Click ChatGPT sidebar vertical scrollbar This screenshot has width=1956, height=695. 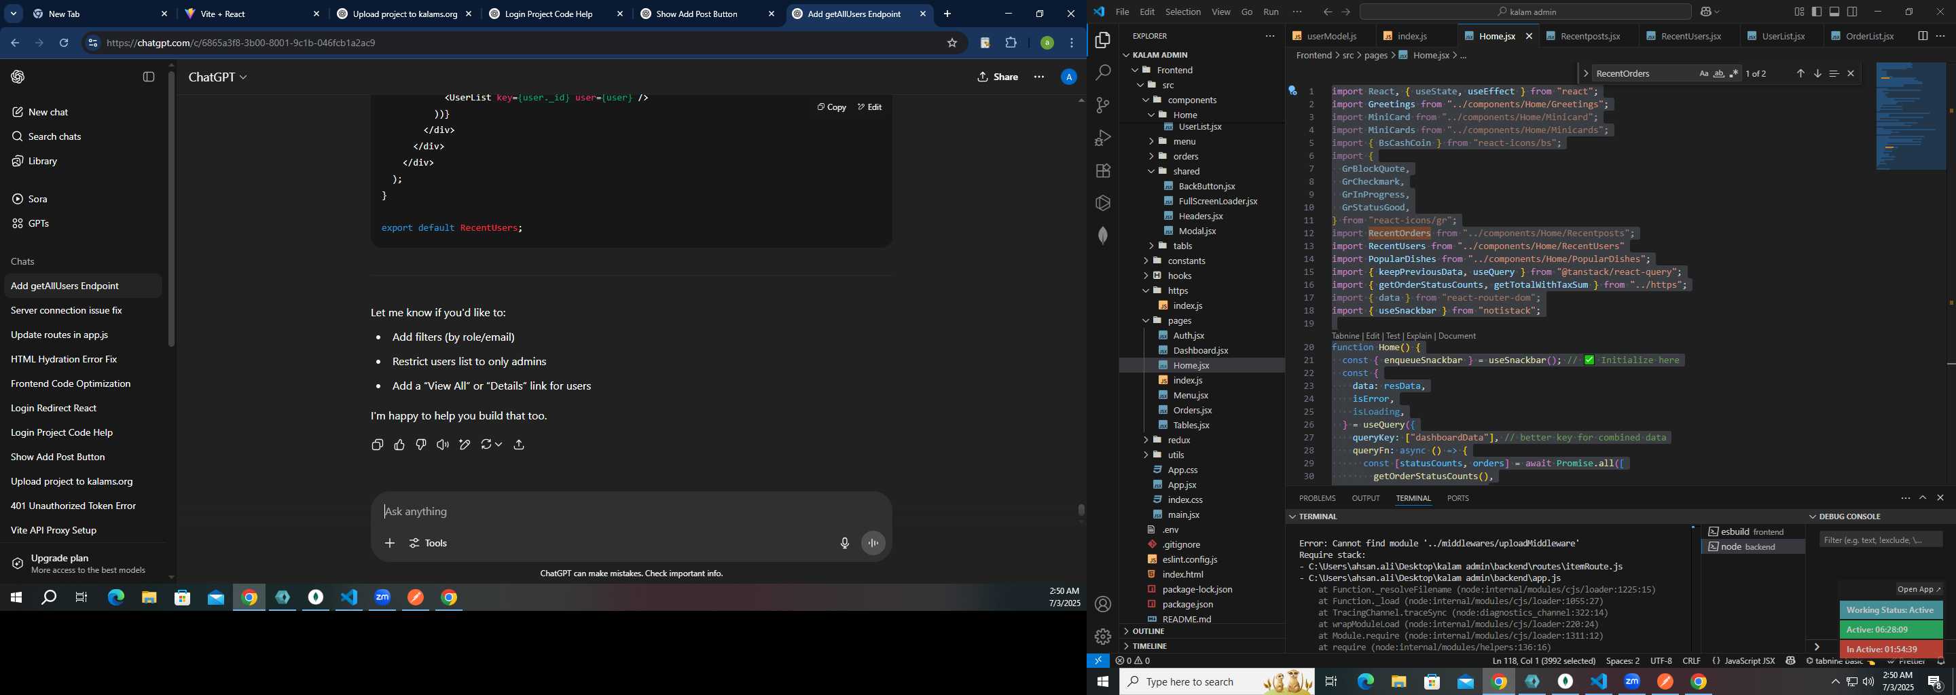[x=171, y=208]
